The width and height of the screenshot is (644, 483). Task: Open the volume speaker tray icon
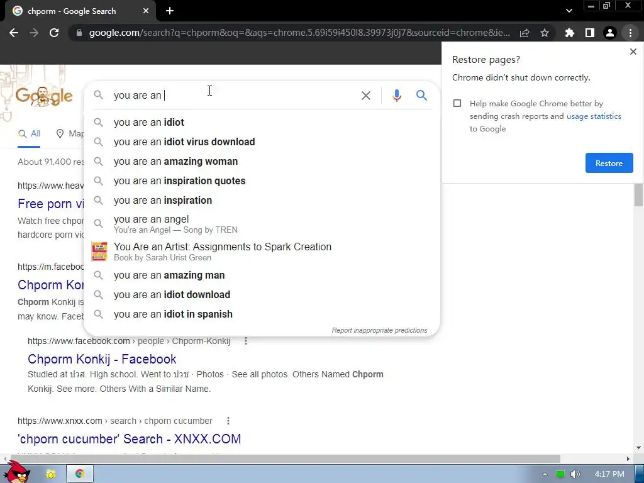pos(575,474)
